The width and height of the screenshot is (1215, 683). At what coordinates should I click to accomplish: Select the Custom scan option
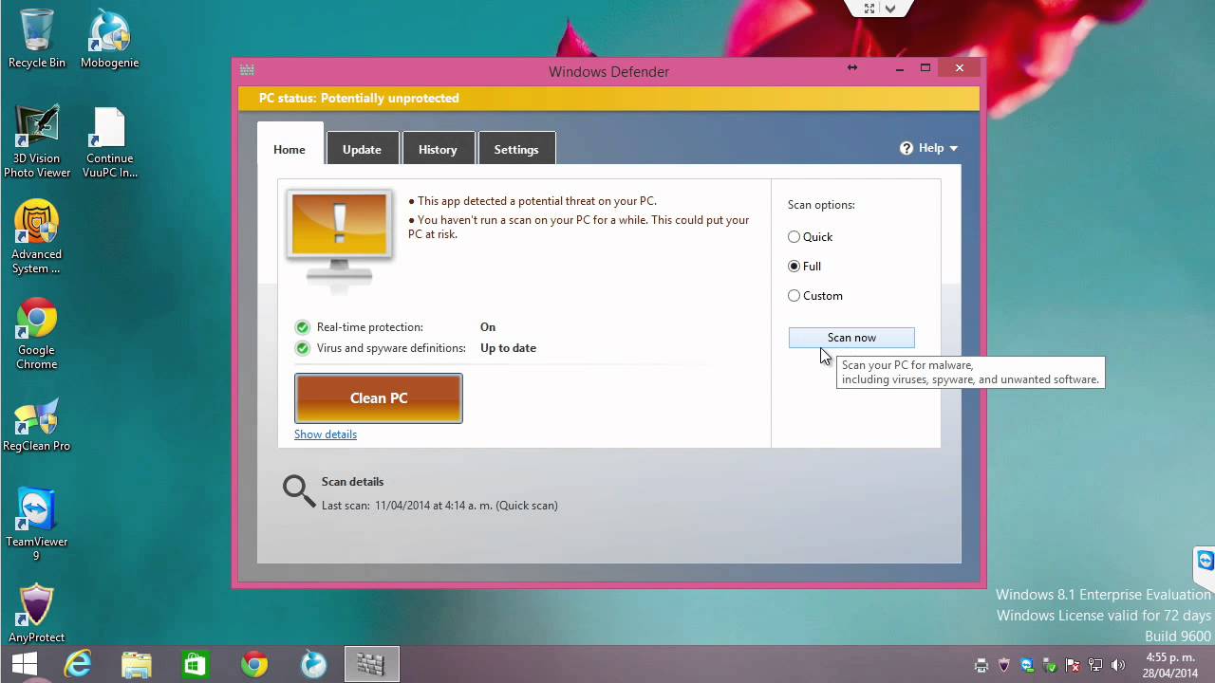click(x=814, y=296)
